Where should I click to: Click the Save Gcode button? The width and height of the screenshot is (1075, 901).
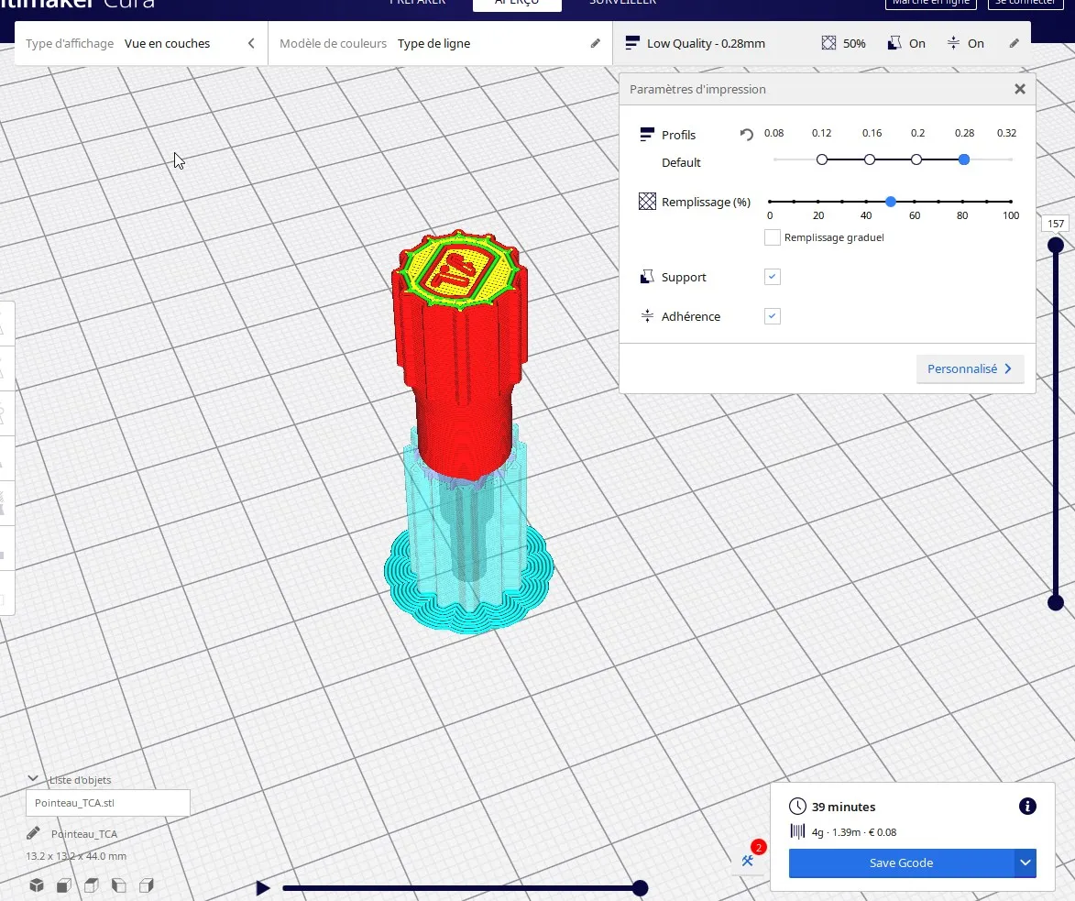tap(901, 863)
